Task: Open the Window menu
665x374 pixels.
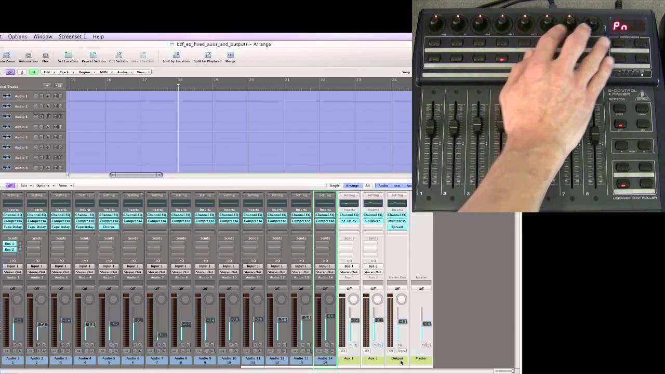Action: 43,37
